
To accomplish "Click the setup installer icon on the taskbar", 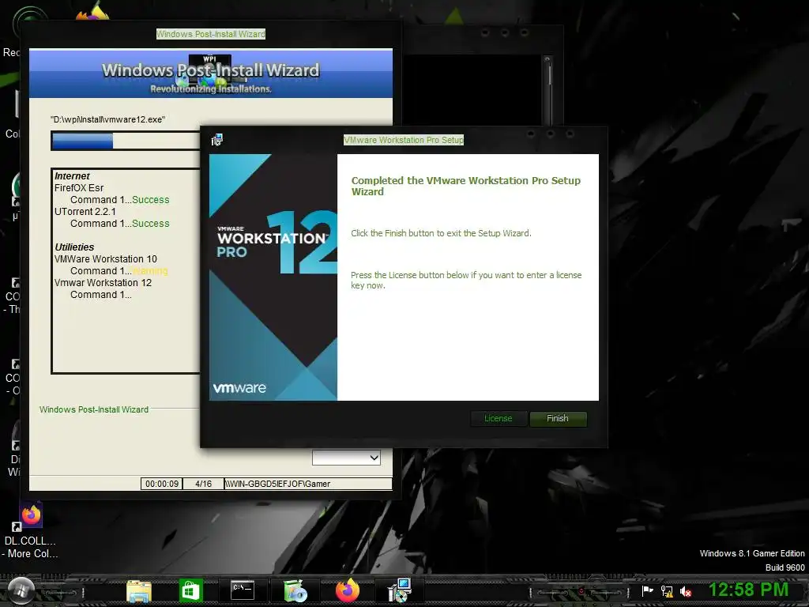I will click(x=400, y=590).
